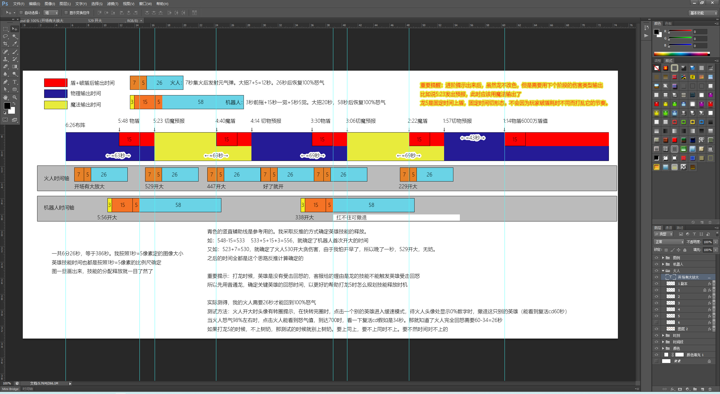Viewport: 720px width, 394px height.
Task: Open the 基本功能 workspace dropdown
Action: [703, 13]
